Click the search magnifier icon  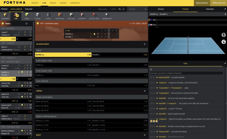[x=146, y=9]
